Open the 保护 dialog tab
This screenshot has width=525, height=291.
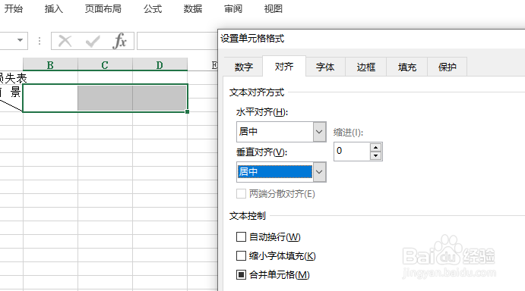447,67
